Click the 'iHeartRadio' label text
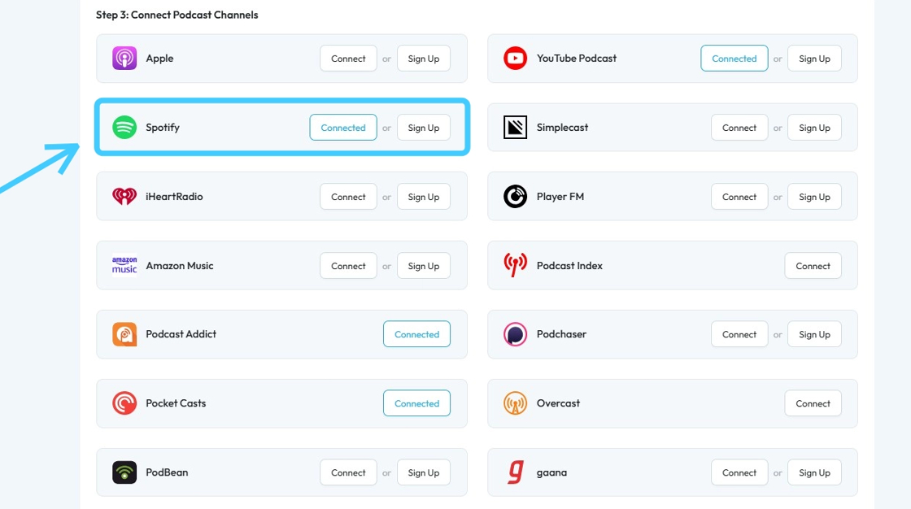The width and height of the screenshot is (911, 509). coord(174,197)
